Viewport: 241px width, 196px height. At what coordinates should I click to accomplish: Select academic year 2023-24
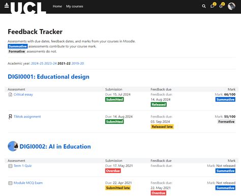point(50,63)
